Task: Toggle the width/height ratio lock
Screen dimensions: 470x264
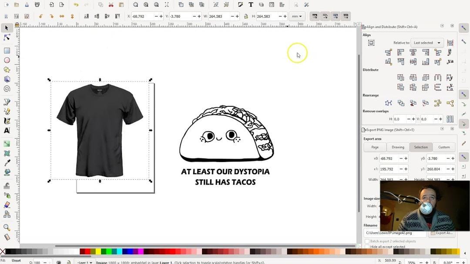Action: (246, 16)
